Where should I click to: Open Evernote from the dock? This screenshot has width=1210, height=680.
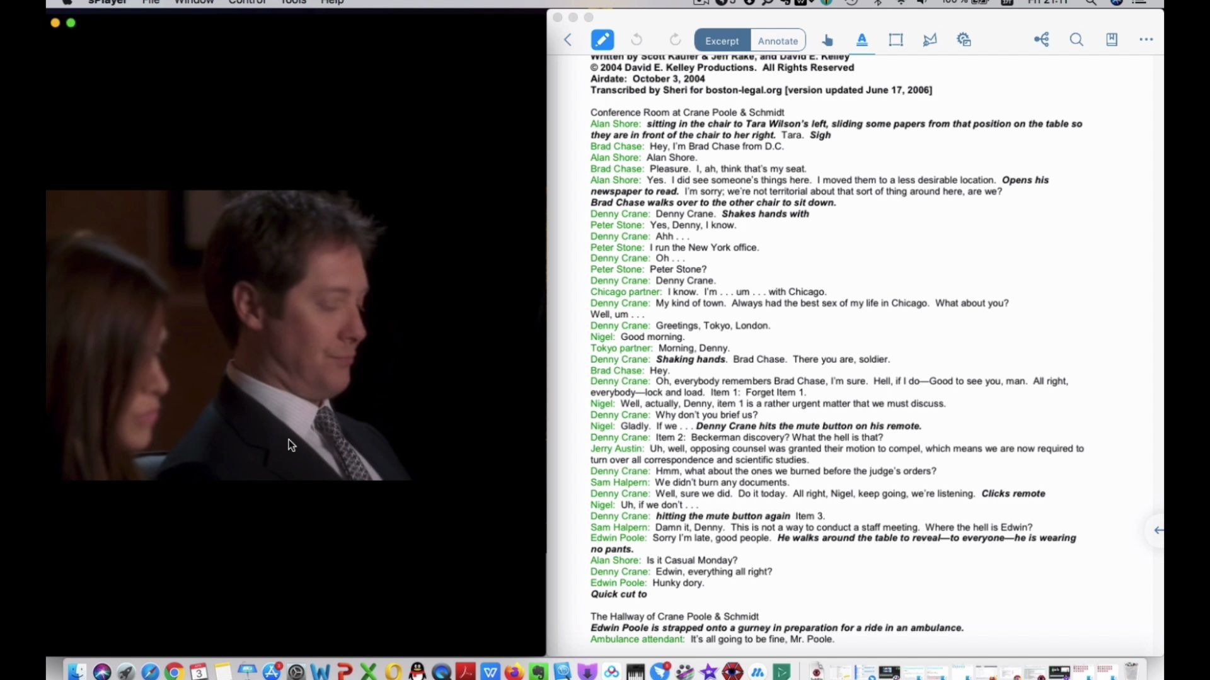point(539,672)
